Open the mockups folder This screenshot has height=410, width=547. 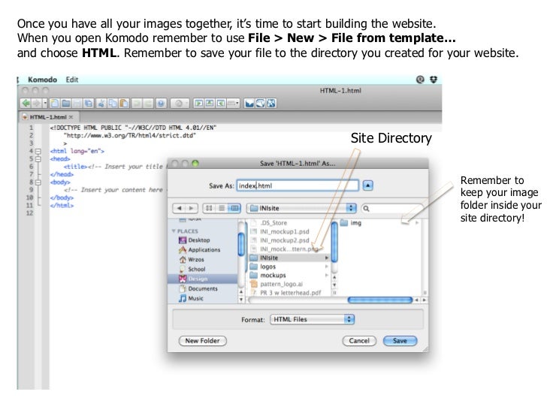click(x=289, y=276)
